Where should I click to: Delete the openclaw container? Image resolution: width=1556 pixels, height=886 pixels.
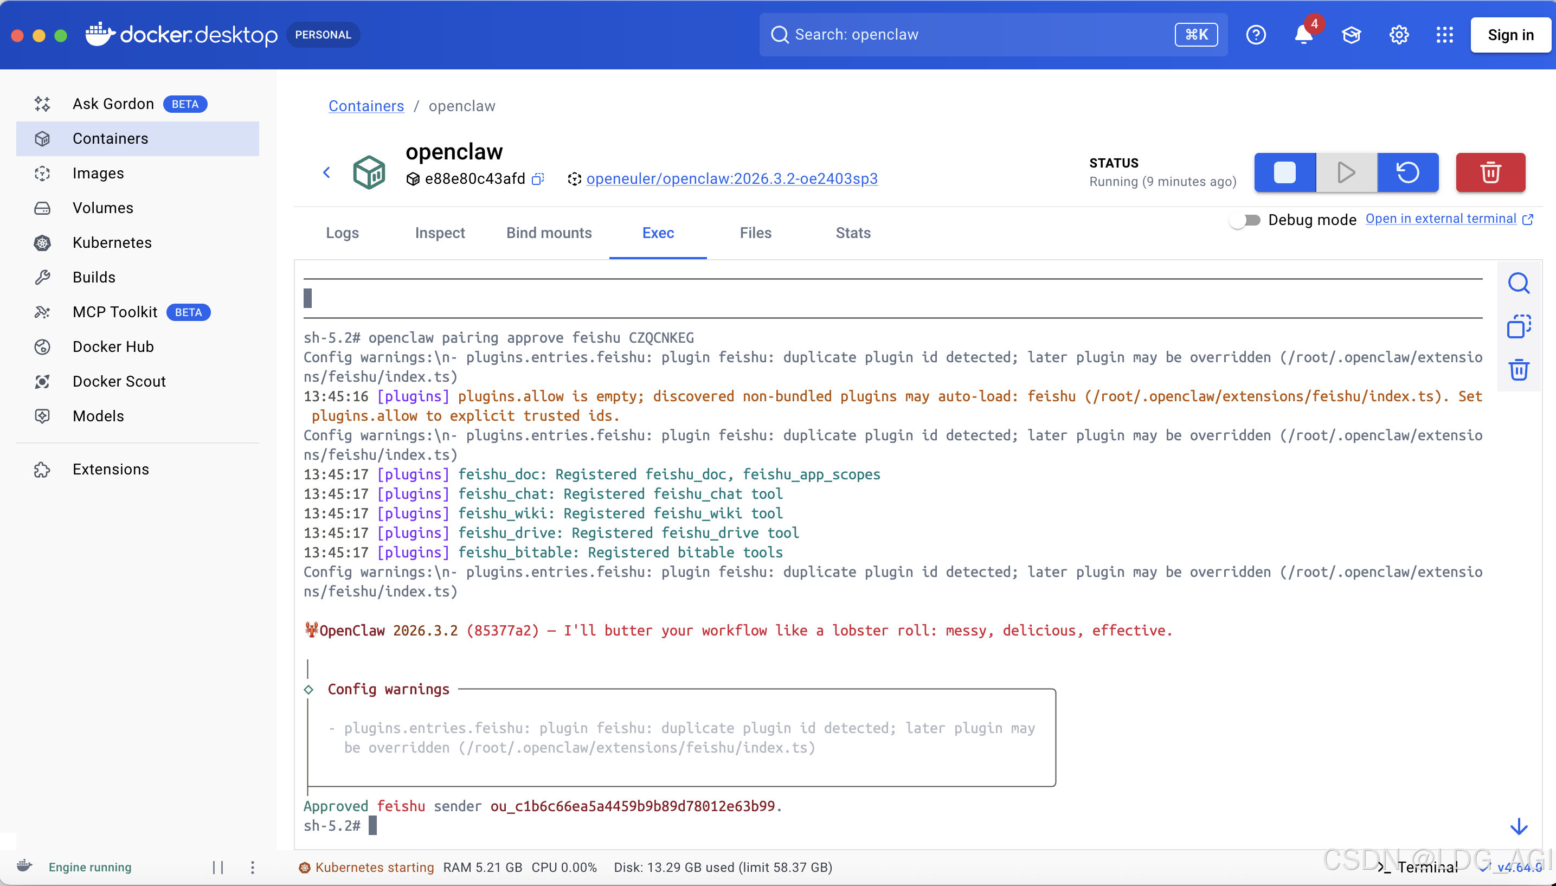1490,173
